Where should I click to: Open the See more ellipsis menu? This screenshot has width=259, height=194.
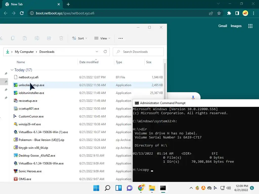click(121, 38)
